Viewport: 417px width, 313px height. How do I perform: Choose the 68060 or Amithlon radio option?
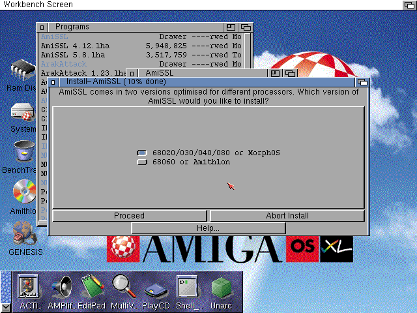(x=142, y=162)
